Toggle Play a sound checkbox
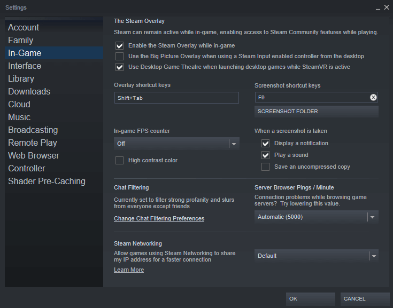This screenshot has width=393, height=308. click(x=265, y=155)
